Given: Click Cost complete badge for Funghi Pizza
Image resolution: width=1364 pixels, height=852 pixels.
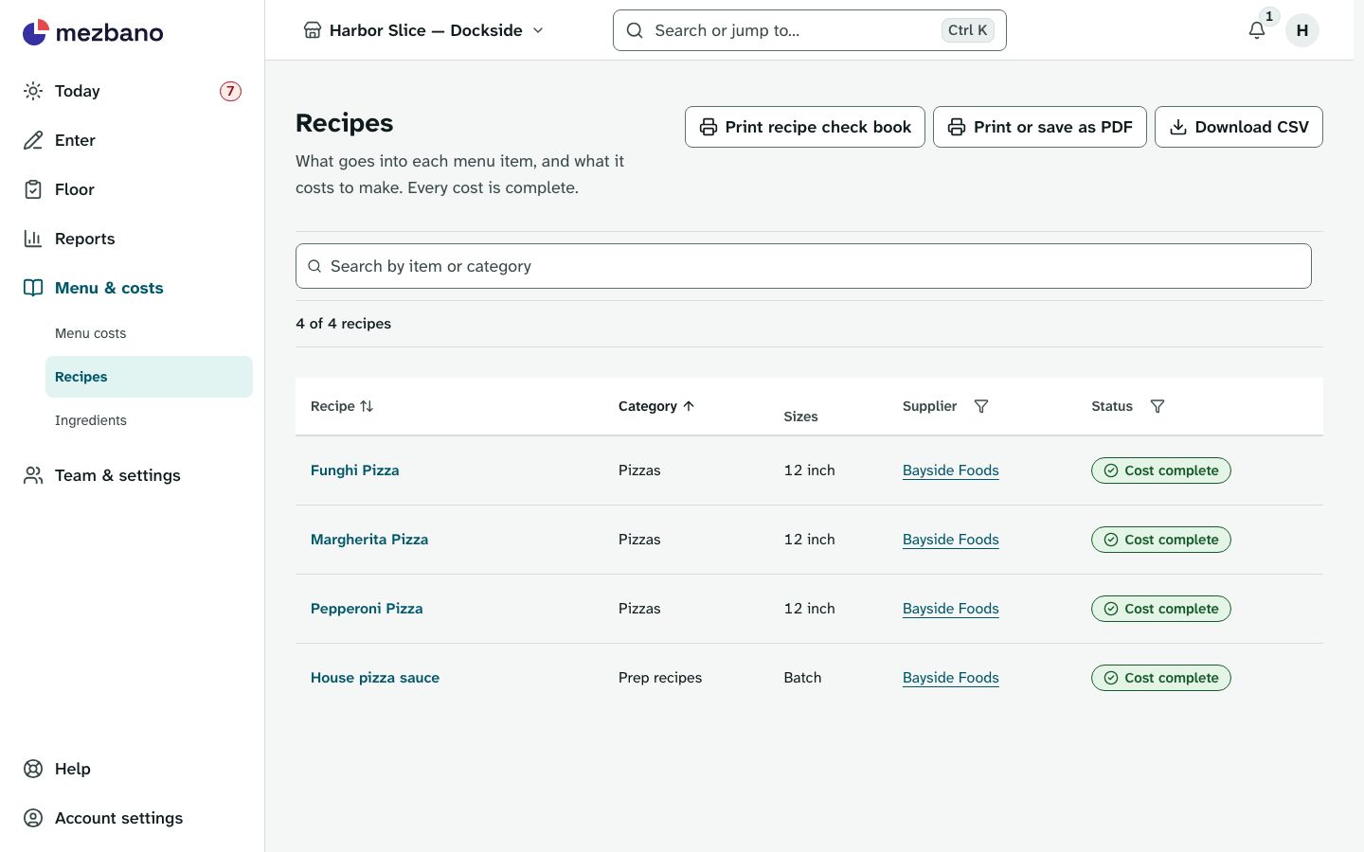Looking at the screenshot, I should (x=1161, y=470).
